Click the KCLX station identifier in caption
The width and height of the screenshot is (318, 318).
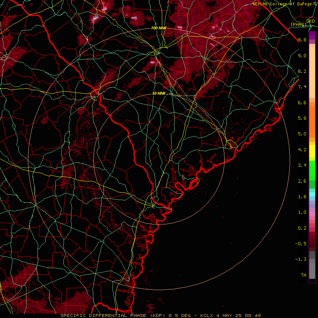(206, 316)
